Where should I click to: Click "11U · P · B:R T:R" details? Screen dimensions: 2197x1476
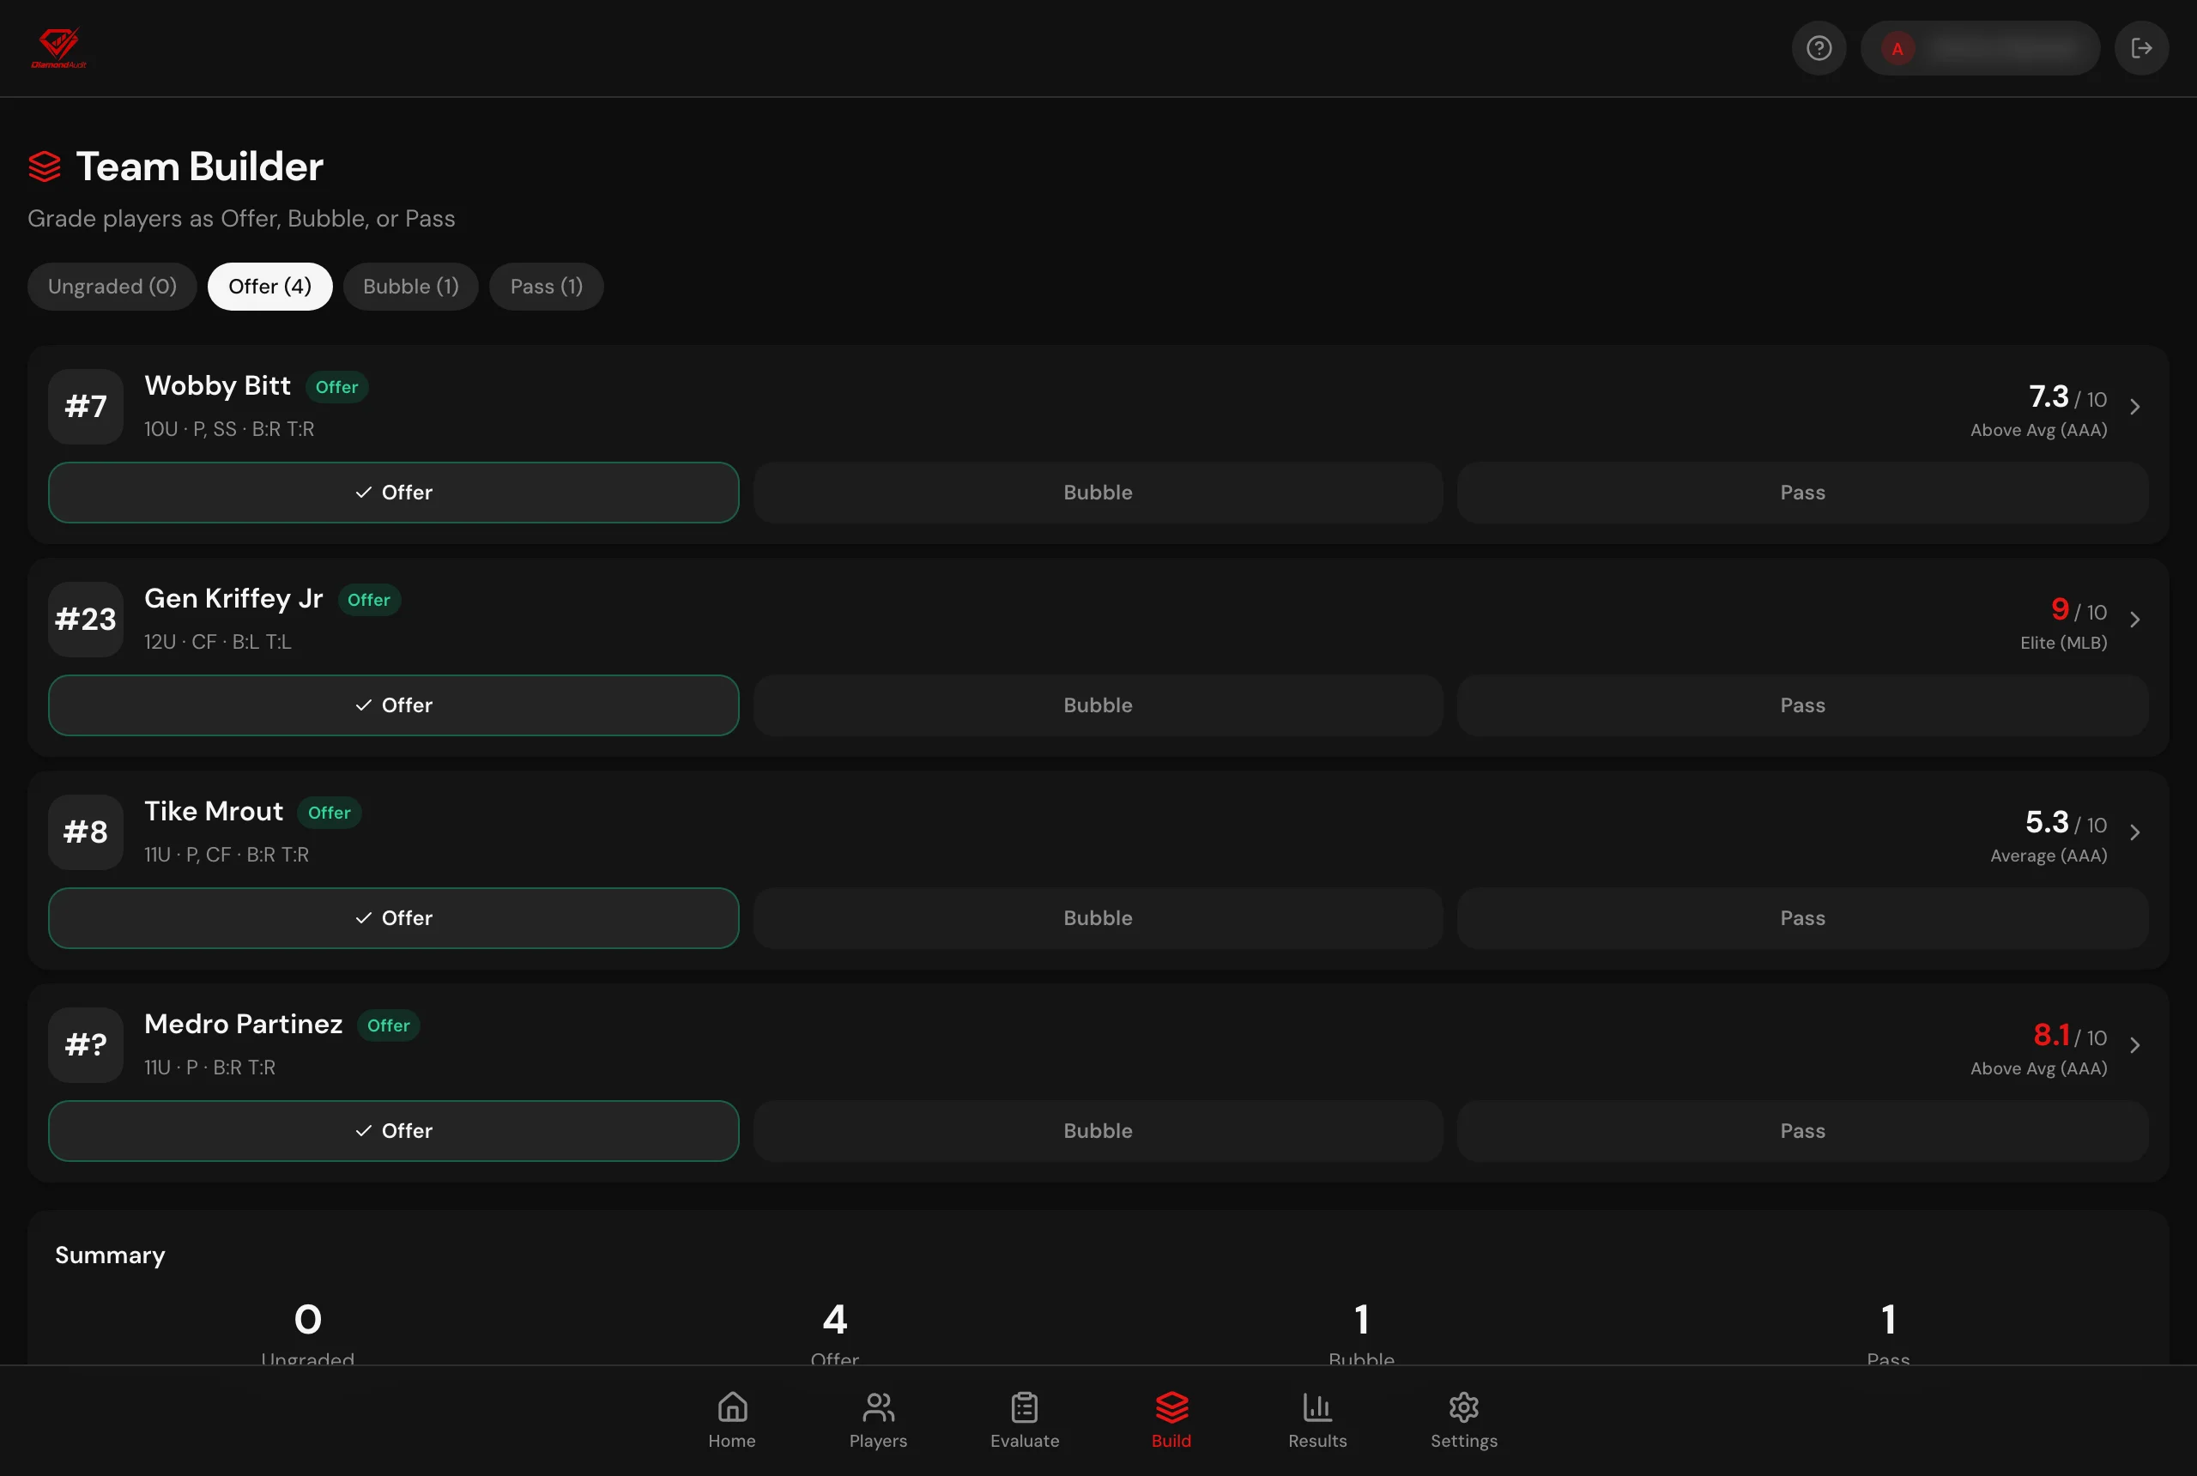tap(210, 1068)
